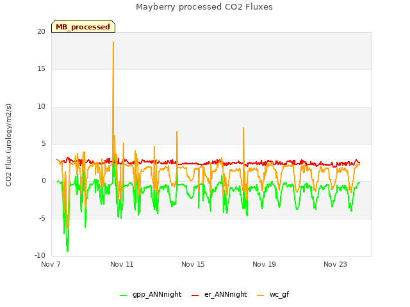Click the CO2 Flux y-axis title
This screenshot has height=307, width=410.
click(8, 145)
